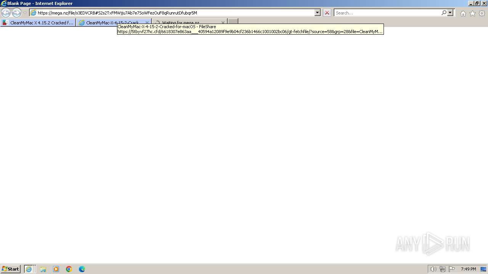Image resolution: width=488 pixels, height=274 pixels.
Task: Click the browser Forward button
Action: click(16, 13)
